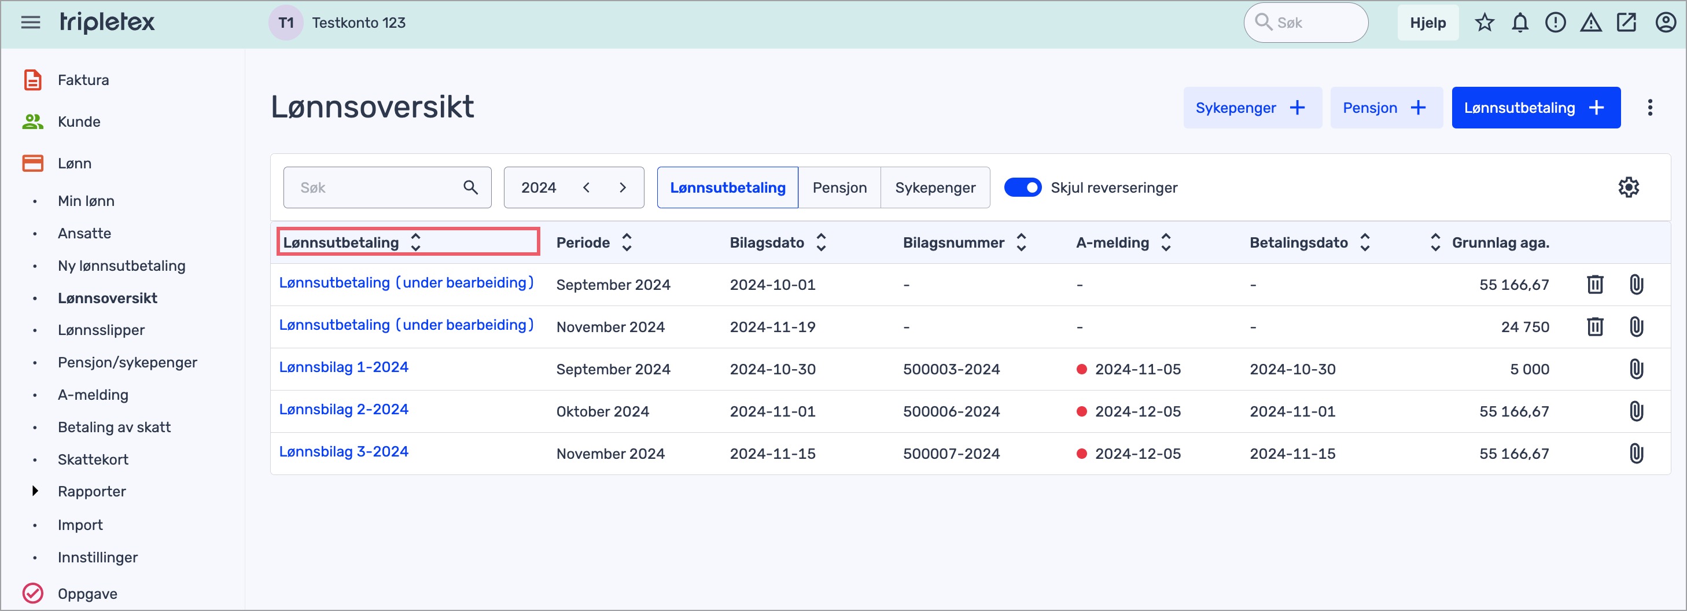Delete September 2024 draft payroll row
Image resolution: width=1687 pixels, height=611 pixels.
click(1594, 284)
